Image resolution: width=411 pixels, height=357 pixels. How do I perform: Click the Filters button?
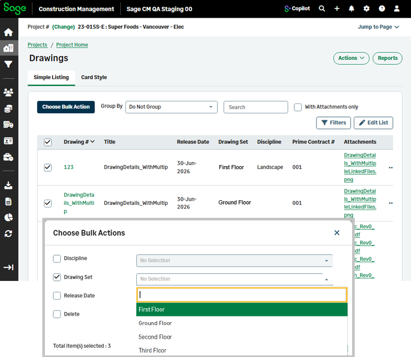(334, 123)
